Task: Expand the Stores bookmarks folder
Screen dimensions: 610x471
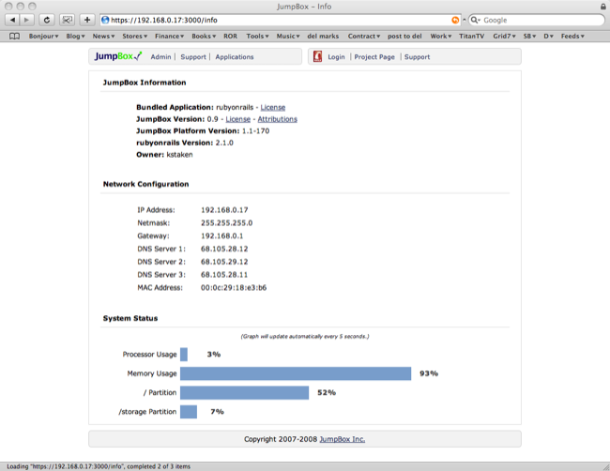Action: coord(134,37)
